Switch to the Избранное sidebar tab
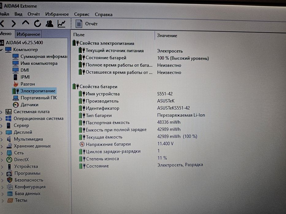The width and height of the screenshot is (286, 214). [x=29, y=34]
